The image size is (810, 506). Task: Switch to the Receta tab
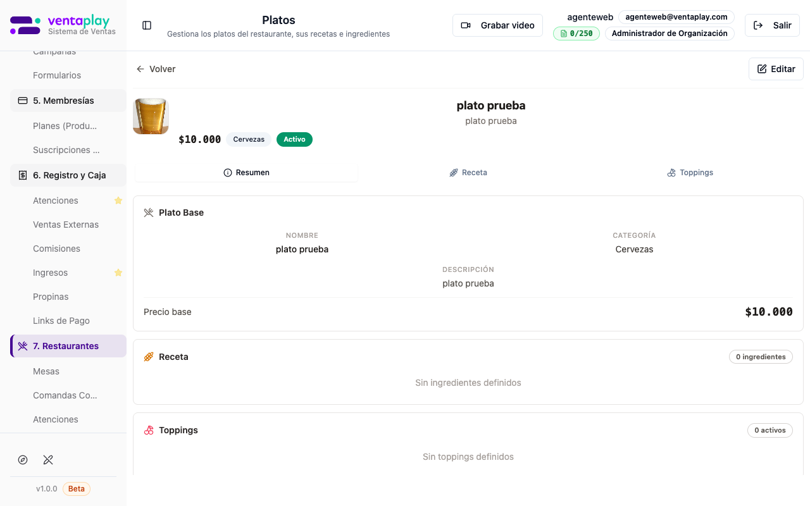[x=468, y=173]
